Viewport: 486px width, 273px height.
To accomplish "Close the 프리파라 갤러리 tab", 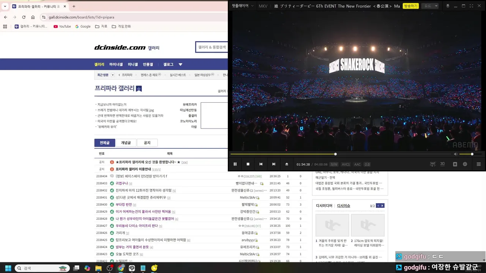I will [64, 6].
